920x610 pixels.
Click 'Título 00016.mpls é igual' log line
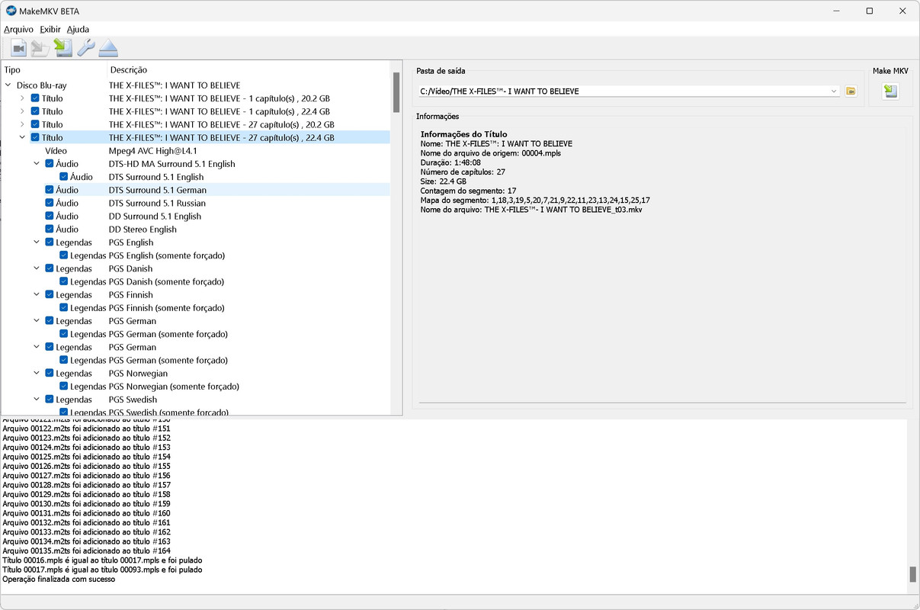(x=102, y=560)
